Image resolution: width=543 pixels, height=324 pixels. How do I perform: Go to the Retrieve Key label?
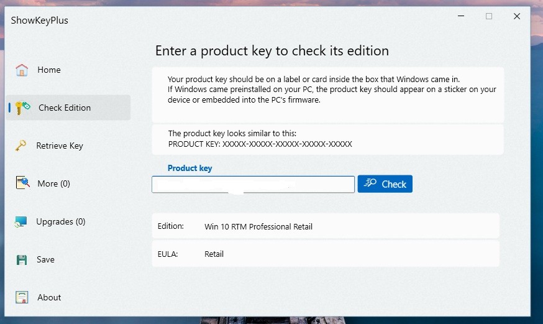pyautogui.click(x=60, y=146)
